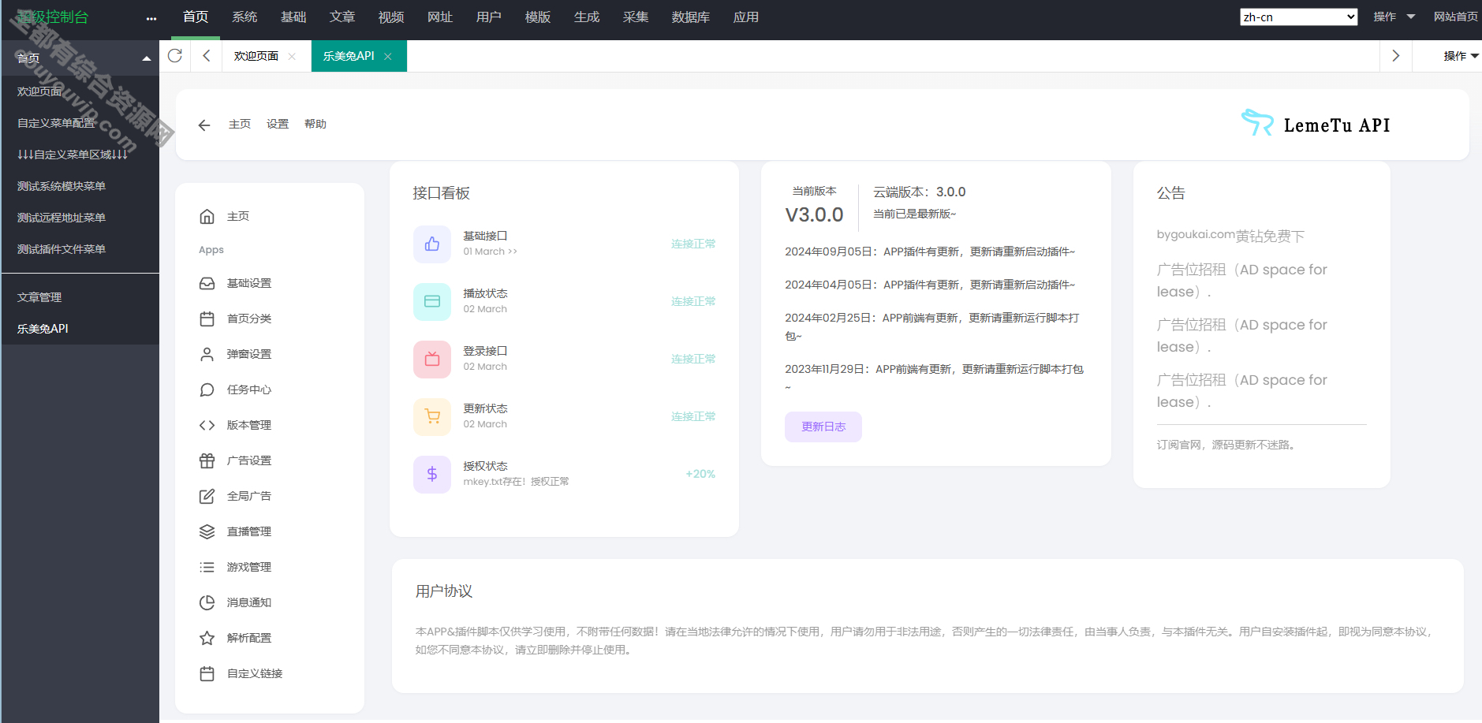Click 帮助 in the plugin header
Viewport: 1482px width, 723px height.
(x=315, y=124)
